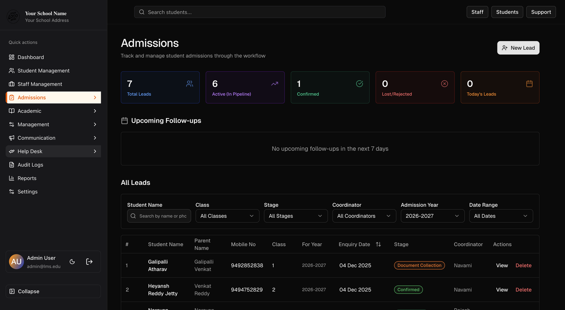Click the Audit Logs document icon
565x310 pixels.
11,165
